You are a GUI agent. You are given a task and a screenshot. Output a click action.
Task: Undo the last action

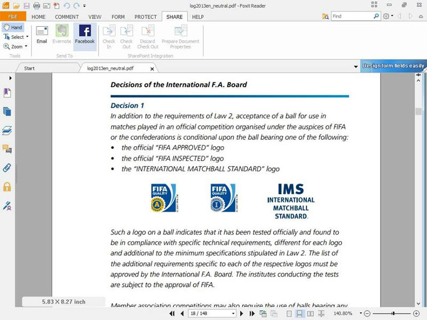66,5
